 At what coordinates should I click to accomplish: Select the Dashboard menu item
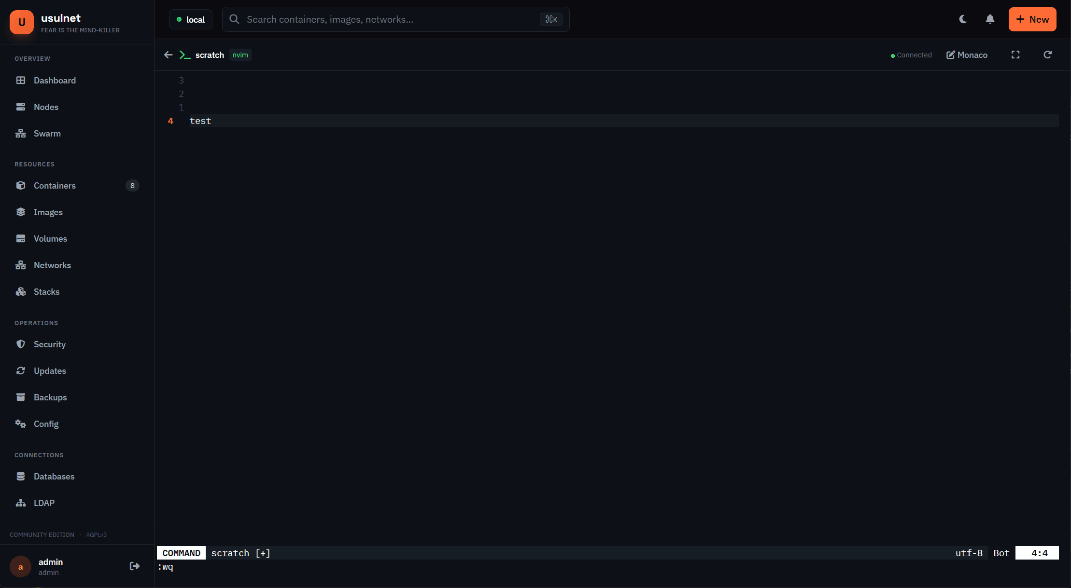[55, 80]
